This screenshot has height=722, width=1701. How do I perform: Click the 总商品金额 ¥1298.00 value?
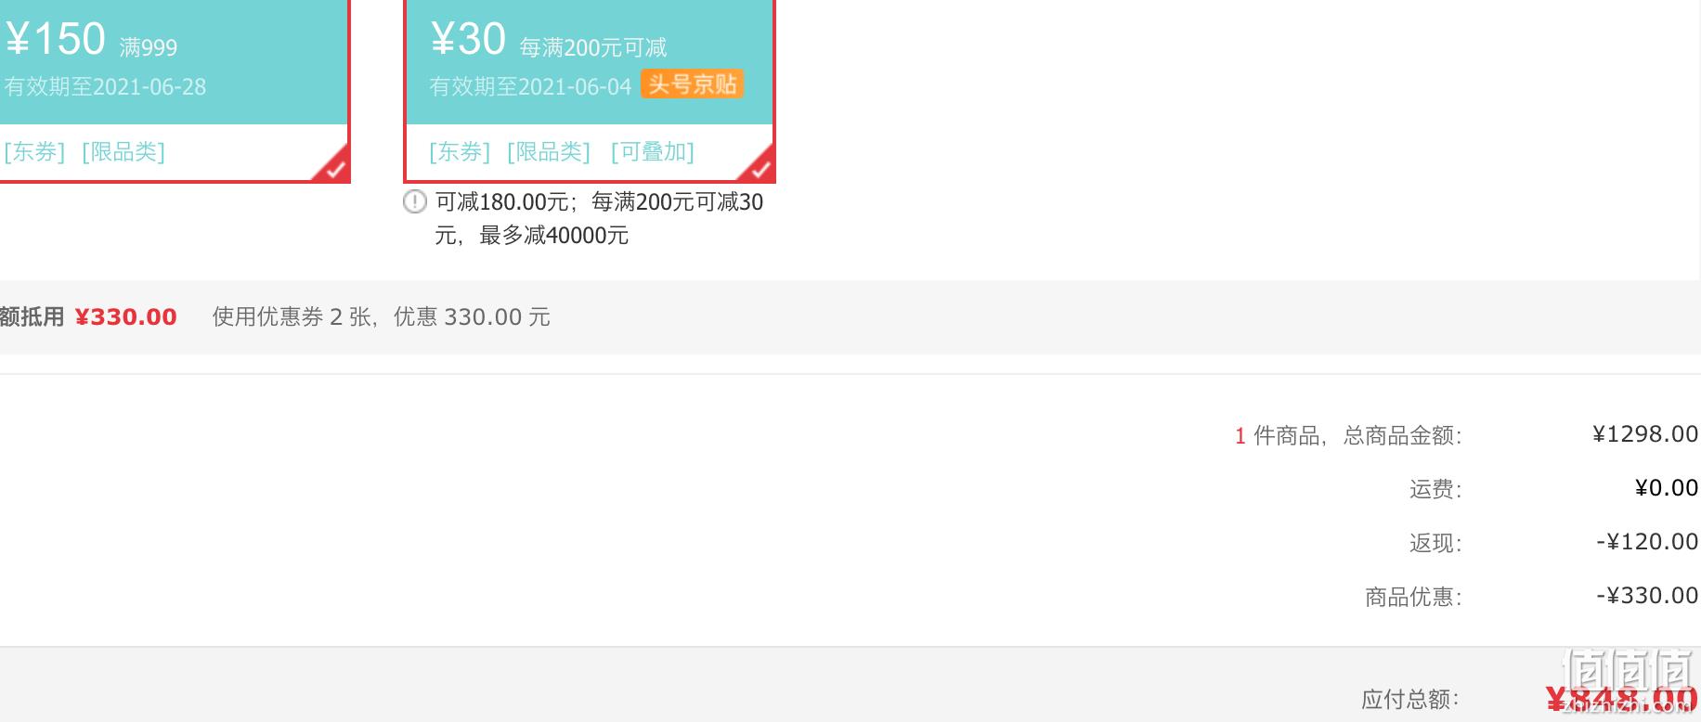(x=1645, y=434)
